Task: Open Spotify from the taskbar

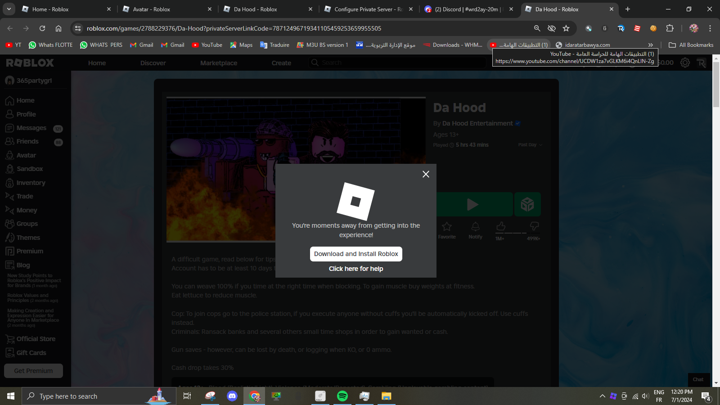Action: (x=342, y=396)
